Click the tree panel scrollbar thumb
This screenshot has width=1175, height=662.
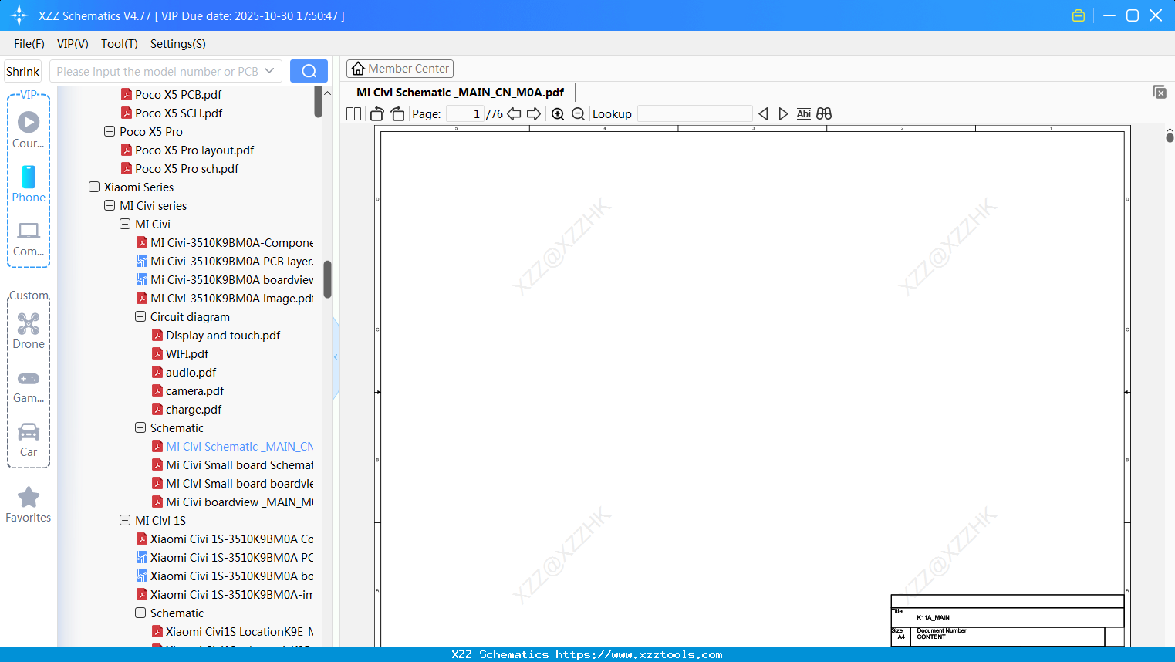[327, 279]
